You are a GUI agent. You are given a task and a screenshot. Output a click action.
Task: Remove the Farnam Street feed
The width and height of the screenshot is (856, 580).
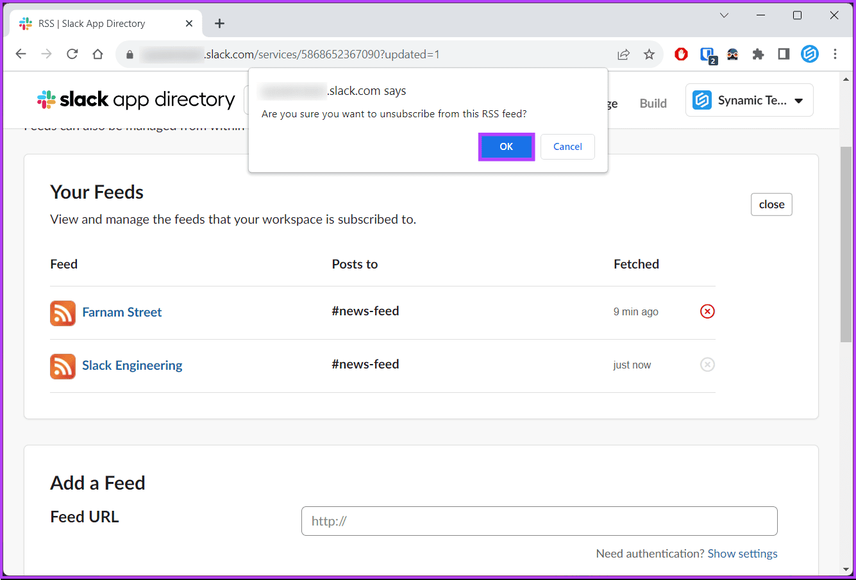click(x=707, y=311)
